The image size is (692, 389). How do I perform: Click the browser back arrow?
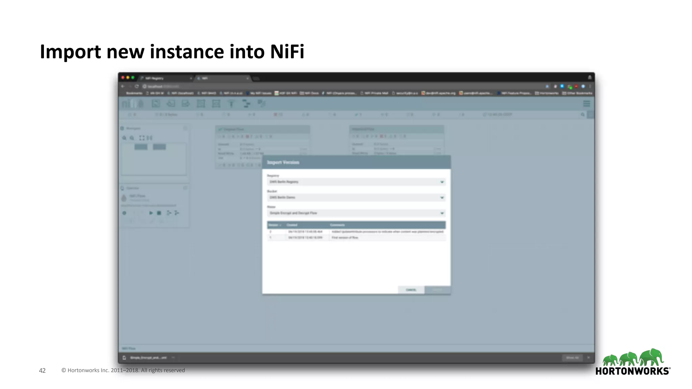click(123, 86)
